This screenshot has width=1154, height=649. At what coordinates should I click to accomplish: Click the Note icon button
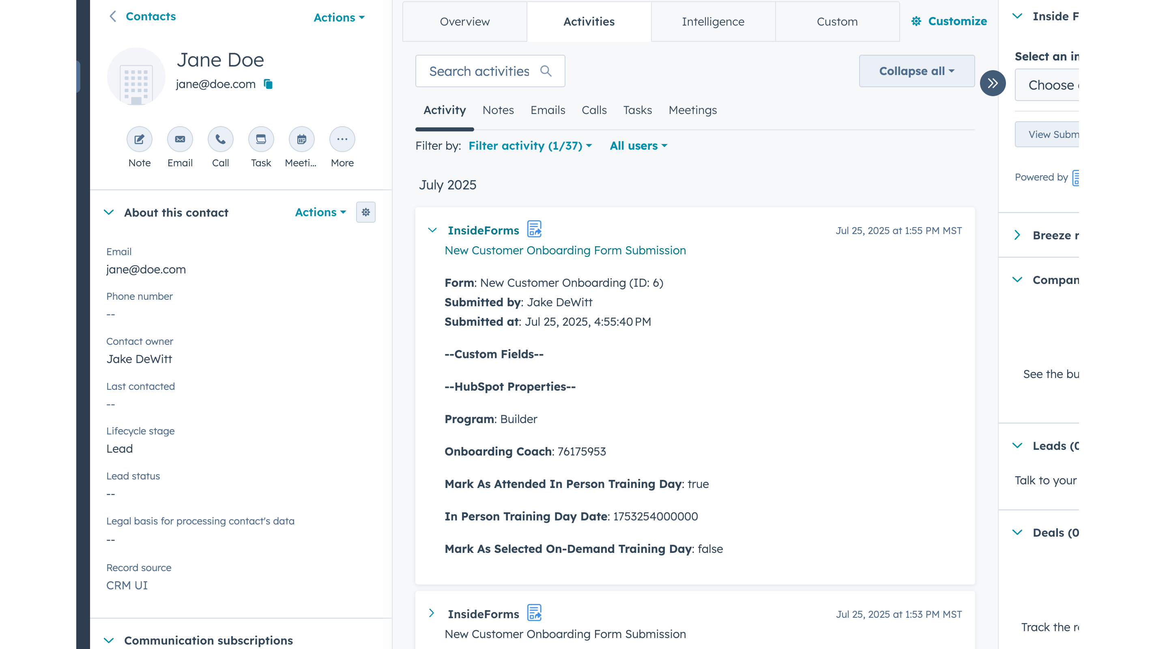coord(139,139)
